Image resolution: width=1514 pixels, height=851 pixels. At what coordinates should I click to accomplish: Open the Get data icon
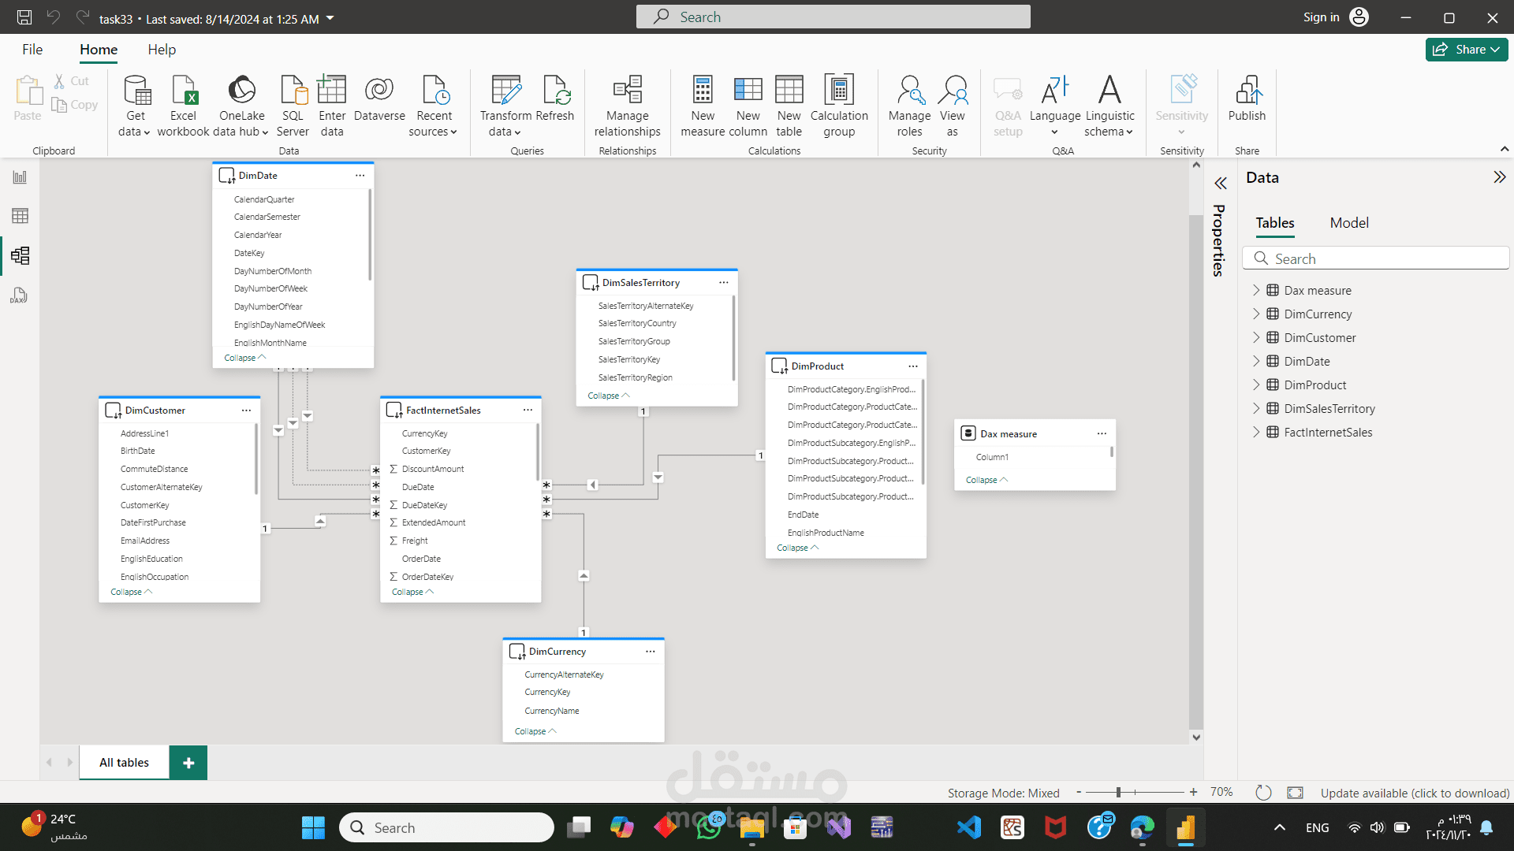tap(136, 91)
